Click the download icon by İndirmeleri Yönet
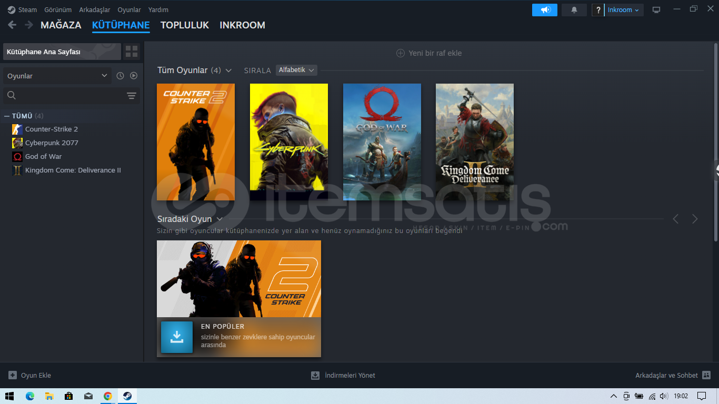 point(315,375)
